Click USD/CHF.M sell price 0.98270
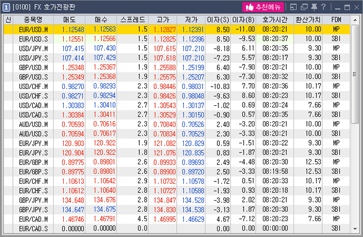 click(73, 87)
